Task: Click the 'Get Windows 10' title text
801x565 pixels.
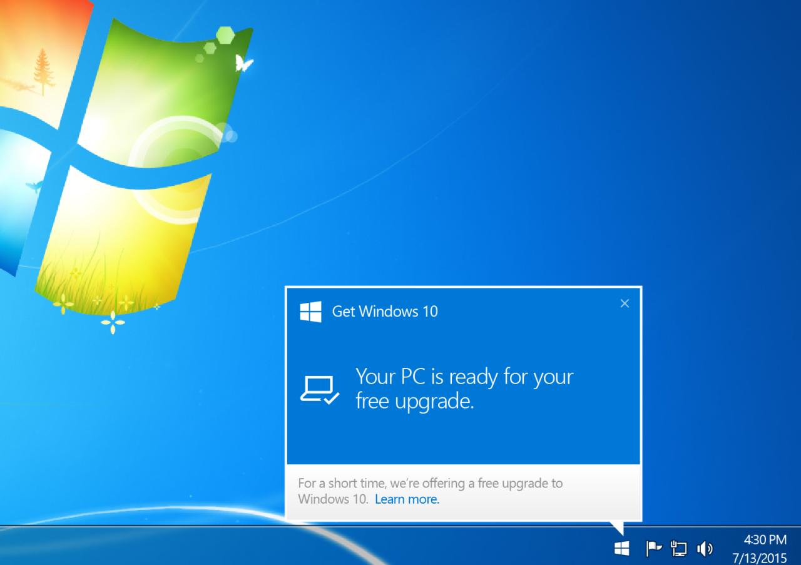Action: tap(385, 311)
